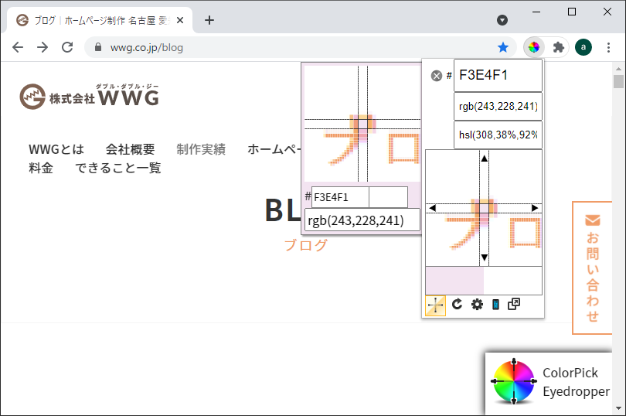
Task: Click the blue mobile device icon in popup
Action: (495, 305)
